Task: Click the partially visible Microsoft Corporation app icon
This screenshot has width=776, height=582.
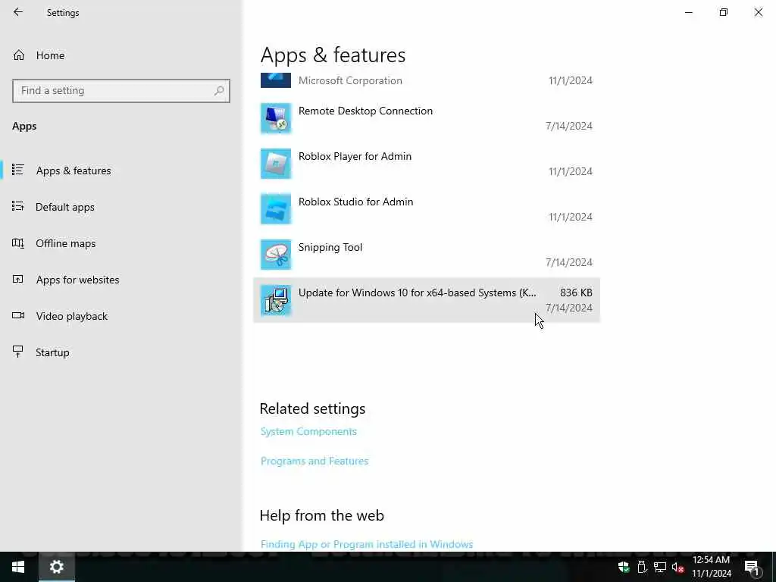Action: click(276, 80)
